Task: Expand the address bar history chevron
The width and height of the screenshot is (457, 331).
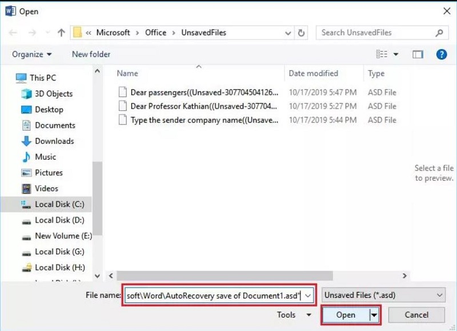Action: 288,33
